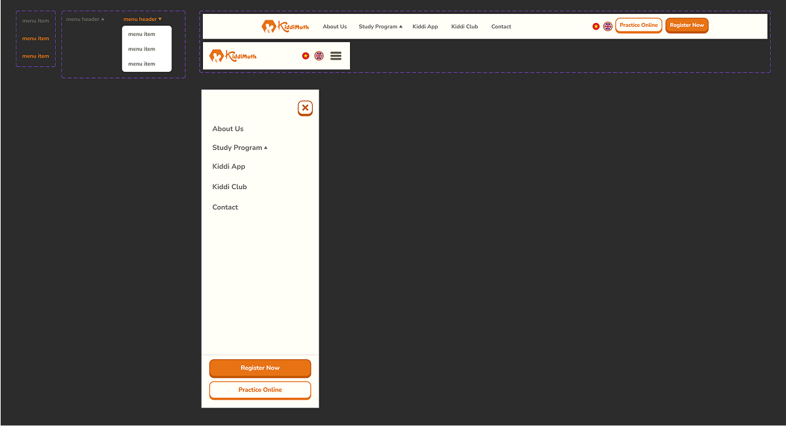Select About Us in the desktop navbar
This screenshot has height=426, width=786.
(334, 26)
